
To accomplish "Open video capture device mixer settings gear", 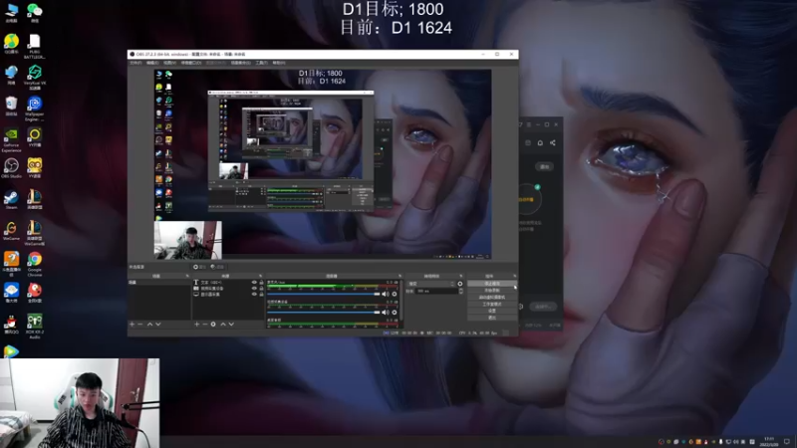I will 395,313.
